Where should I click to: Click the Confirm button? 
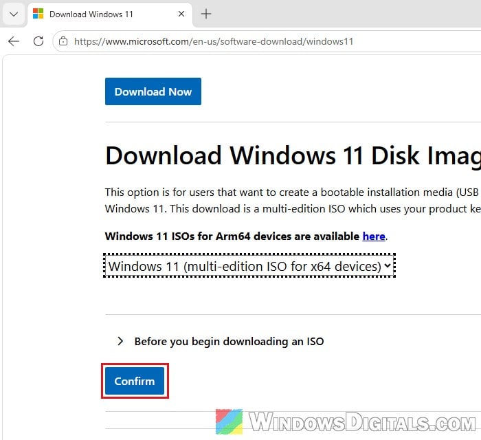click(x=135, y=381)
